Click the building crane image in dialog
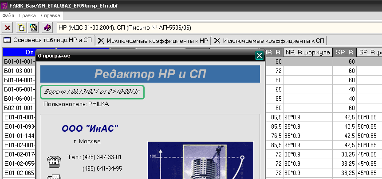The width and height of the screenshot is (382, 179). (x=201, y=160)
